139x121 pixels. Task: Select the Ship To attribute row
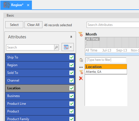click(x=40, y=57)
